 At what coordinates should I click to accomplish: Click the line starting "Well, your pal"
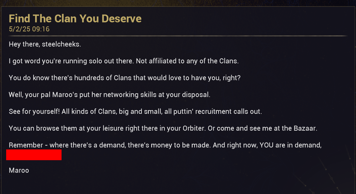pos(109,95)
